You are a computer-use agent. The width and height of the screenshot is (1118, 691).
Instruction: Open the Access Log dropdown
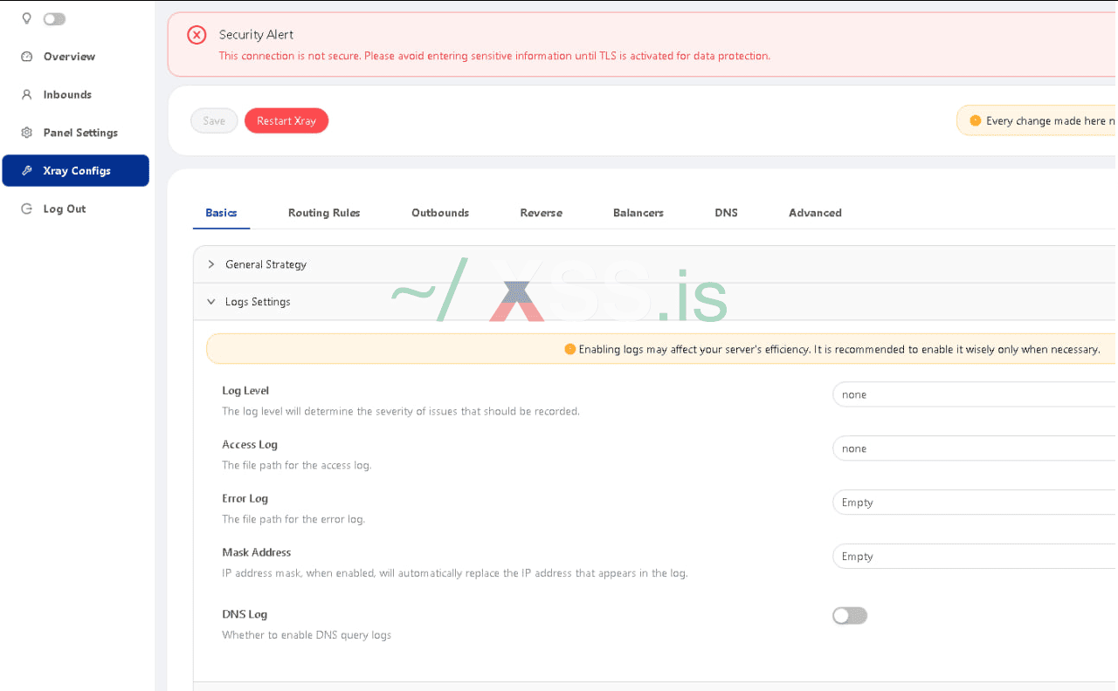pyautogui.click(x=974, y=448)
